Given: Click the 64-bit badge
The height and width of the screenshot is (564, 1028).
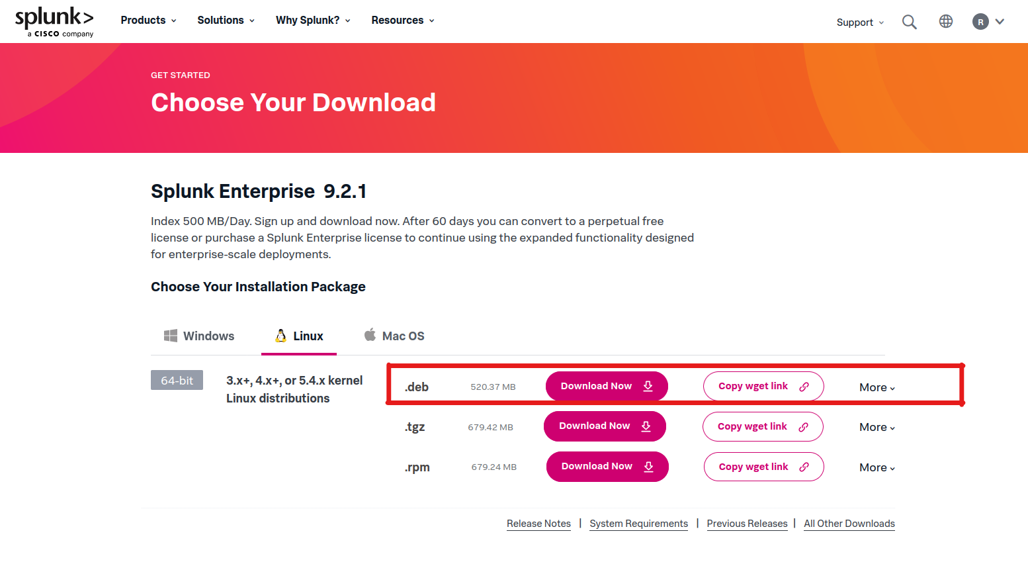Looking at the screenshot, I should click(177, 380).
